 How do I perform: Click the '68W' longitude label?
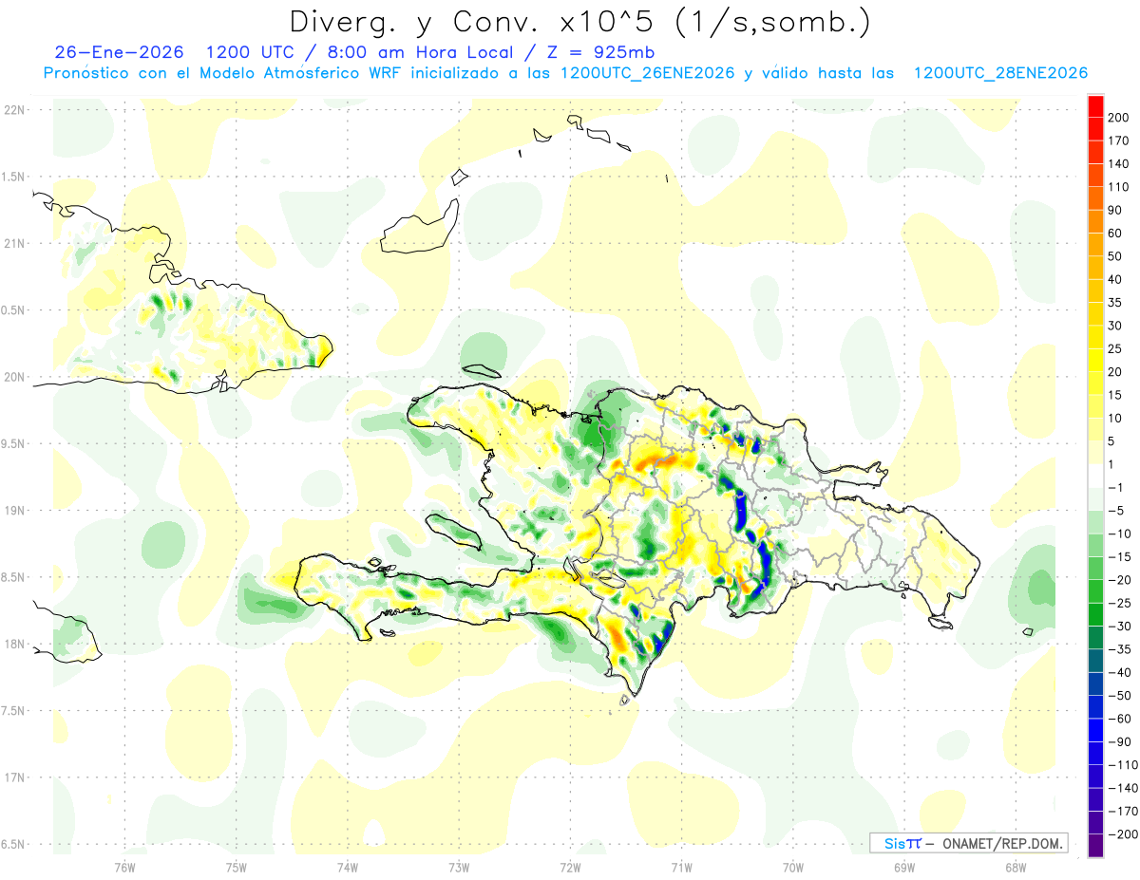coord(1015,867)
